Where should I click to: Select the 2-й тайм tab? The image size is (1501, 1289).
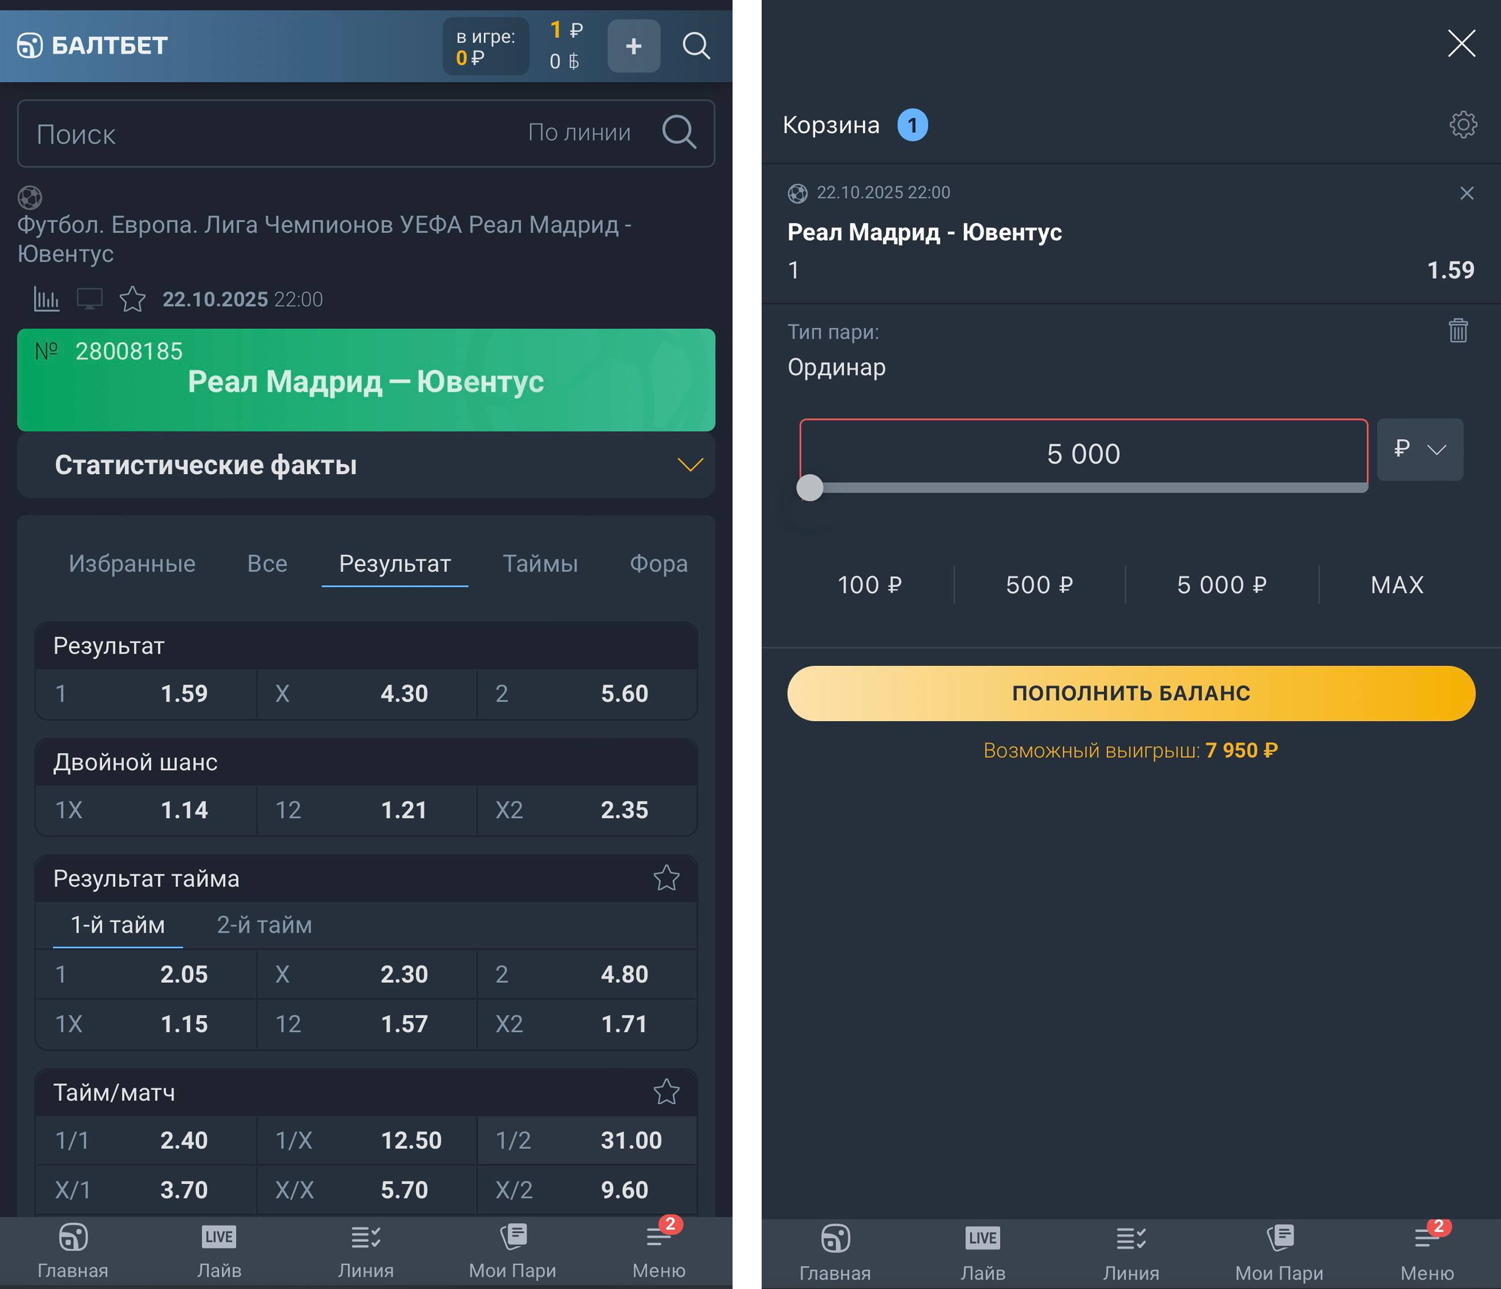point(264,925)
